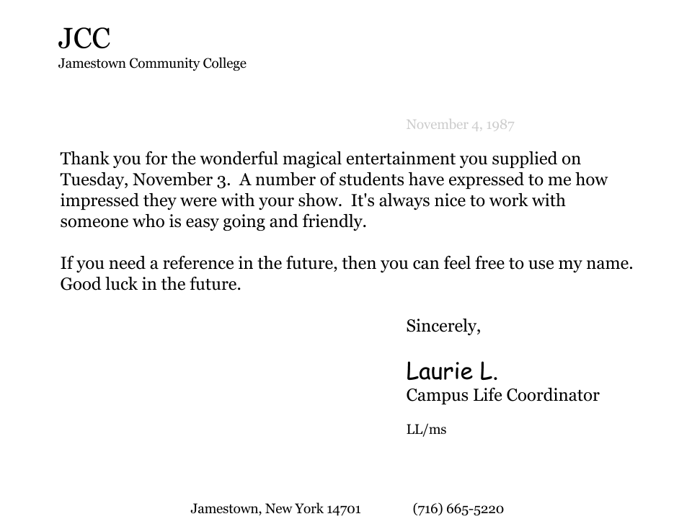Click the sentence "Good luck in the future."
The height and width of the screenshot is (519, 692).
[x=150, y=284]
